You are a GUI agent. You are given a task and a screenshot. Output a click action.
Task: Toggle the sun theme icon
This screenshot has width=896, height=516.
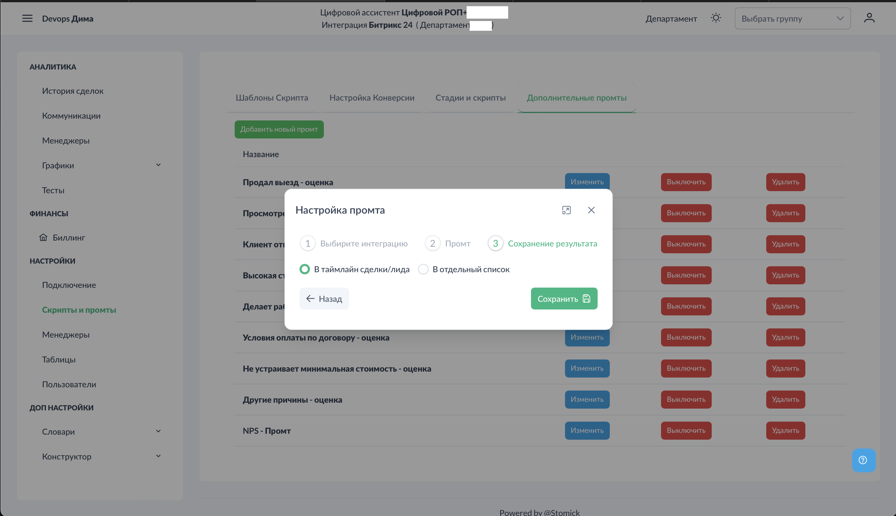[716, 18]
